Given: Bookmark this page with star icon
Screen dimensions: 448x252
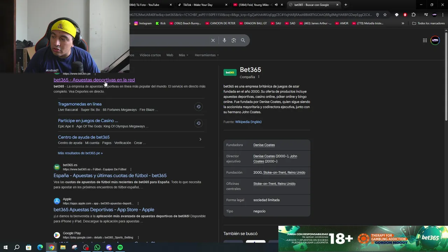Looking at the screenshot, I should [x=385, y=15].
